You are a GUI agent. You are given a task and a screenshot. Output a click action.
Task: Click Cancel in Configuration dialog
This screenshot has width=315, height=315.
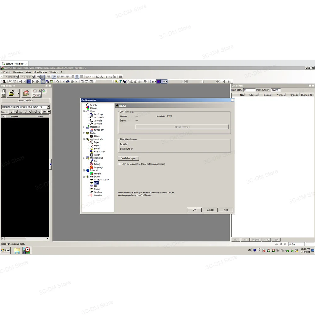(x=210, y=210)
